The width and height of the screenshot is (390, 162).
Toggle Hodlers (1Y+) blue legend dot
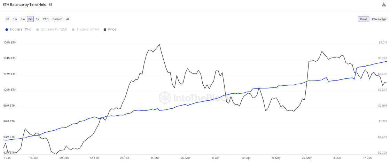(7, 30)
